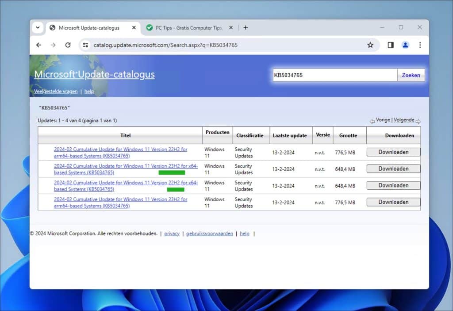
Task: Open 22H2 arm64 cumulative update link
Action: pos(120,153)
